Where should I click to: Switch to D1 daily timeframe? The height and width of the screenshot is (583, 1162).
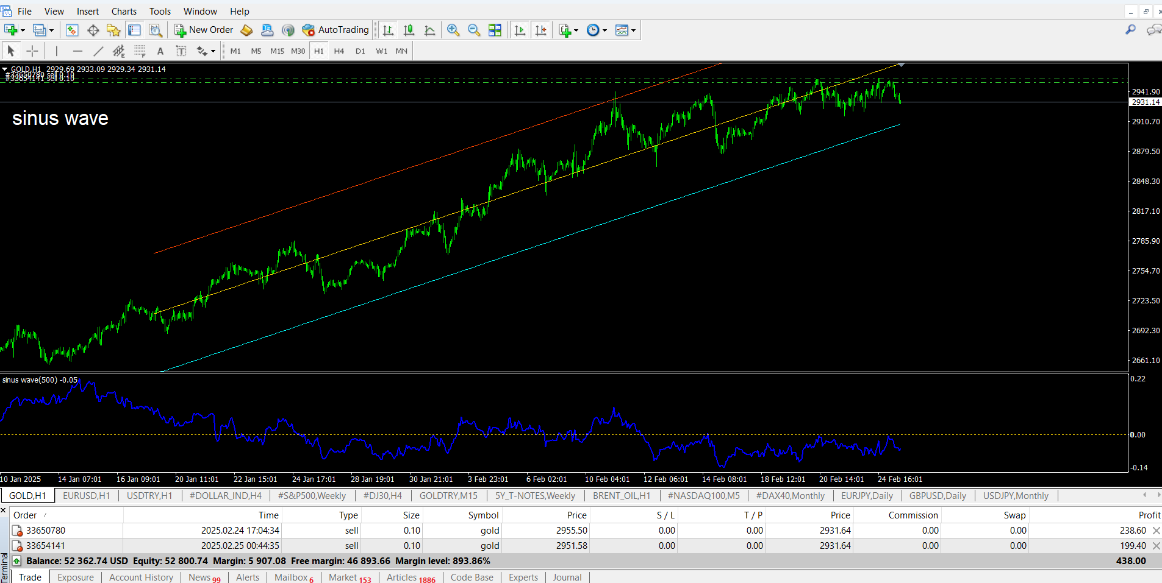pyautogui.click(x=360, y=51)
